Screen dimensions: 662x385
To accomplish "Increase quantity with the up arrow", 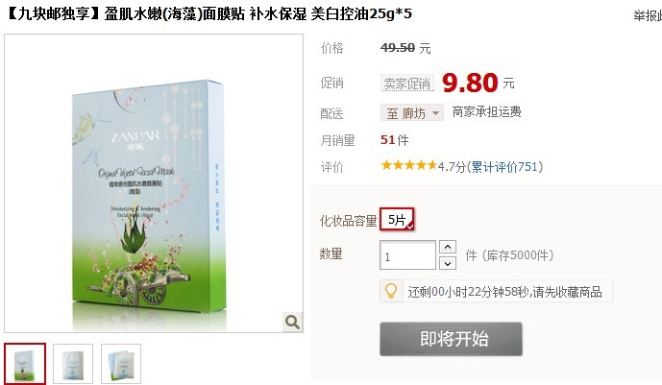I will tap(448, 246).
